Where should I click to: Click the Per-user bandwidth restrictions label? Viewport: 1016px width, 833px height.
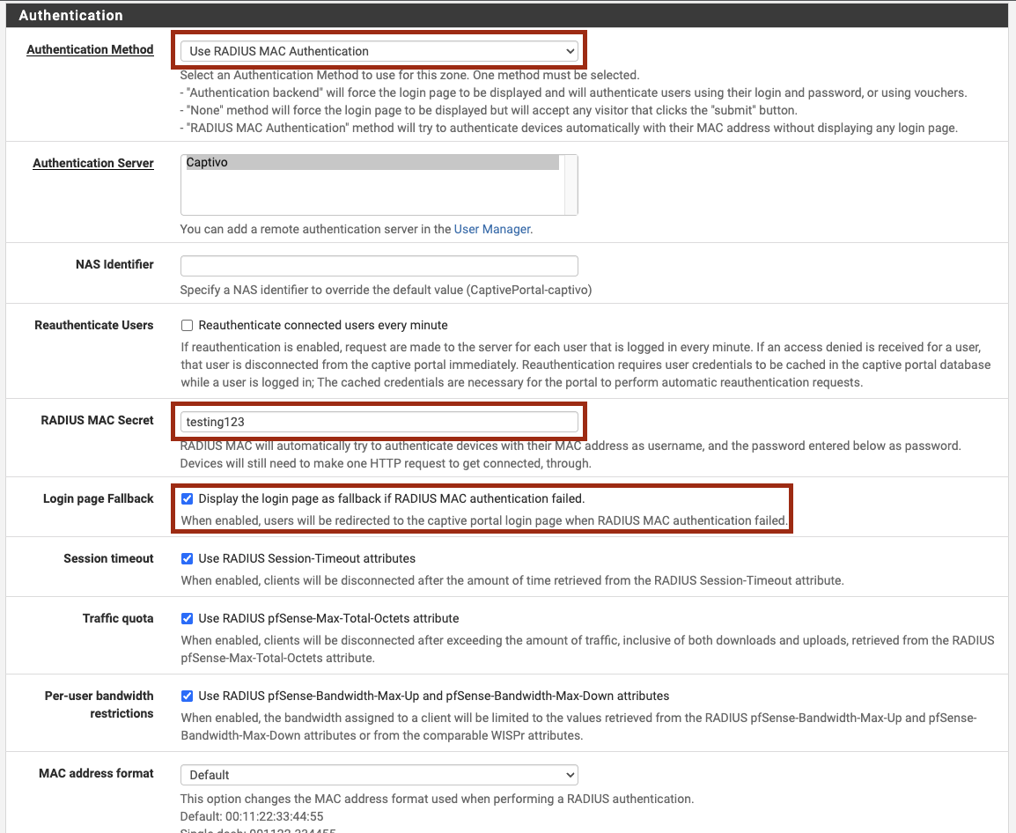99,704
